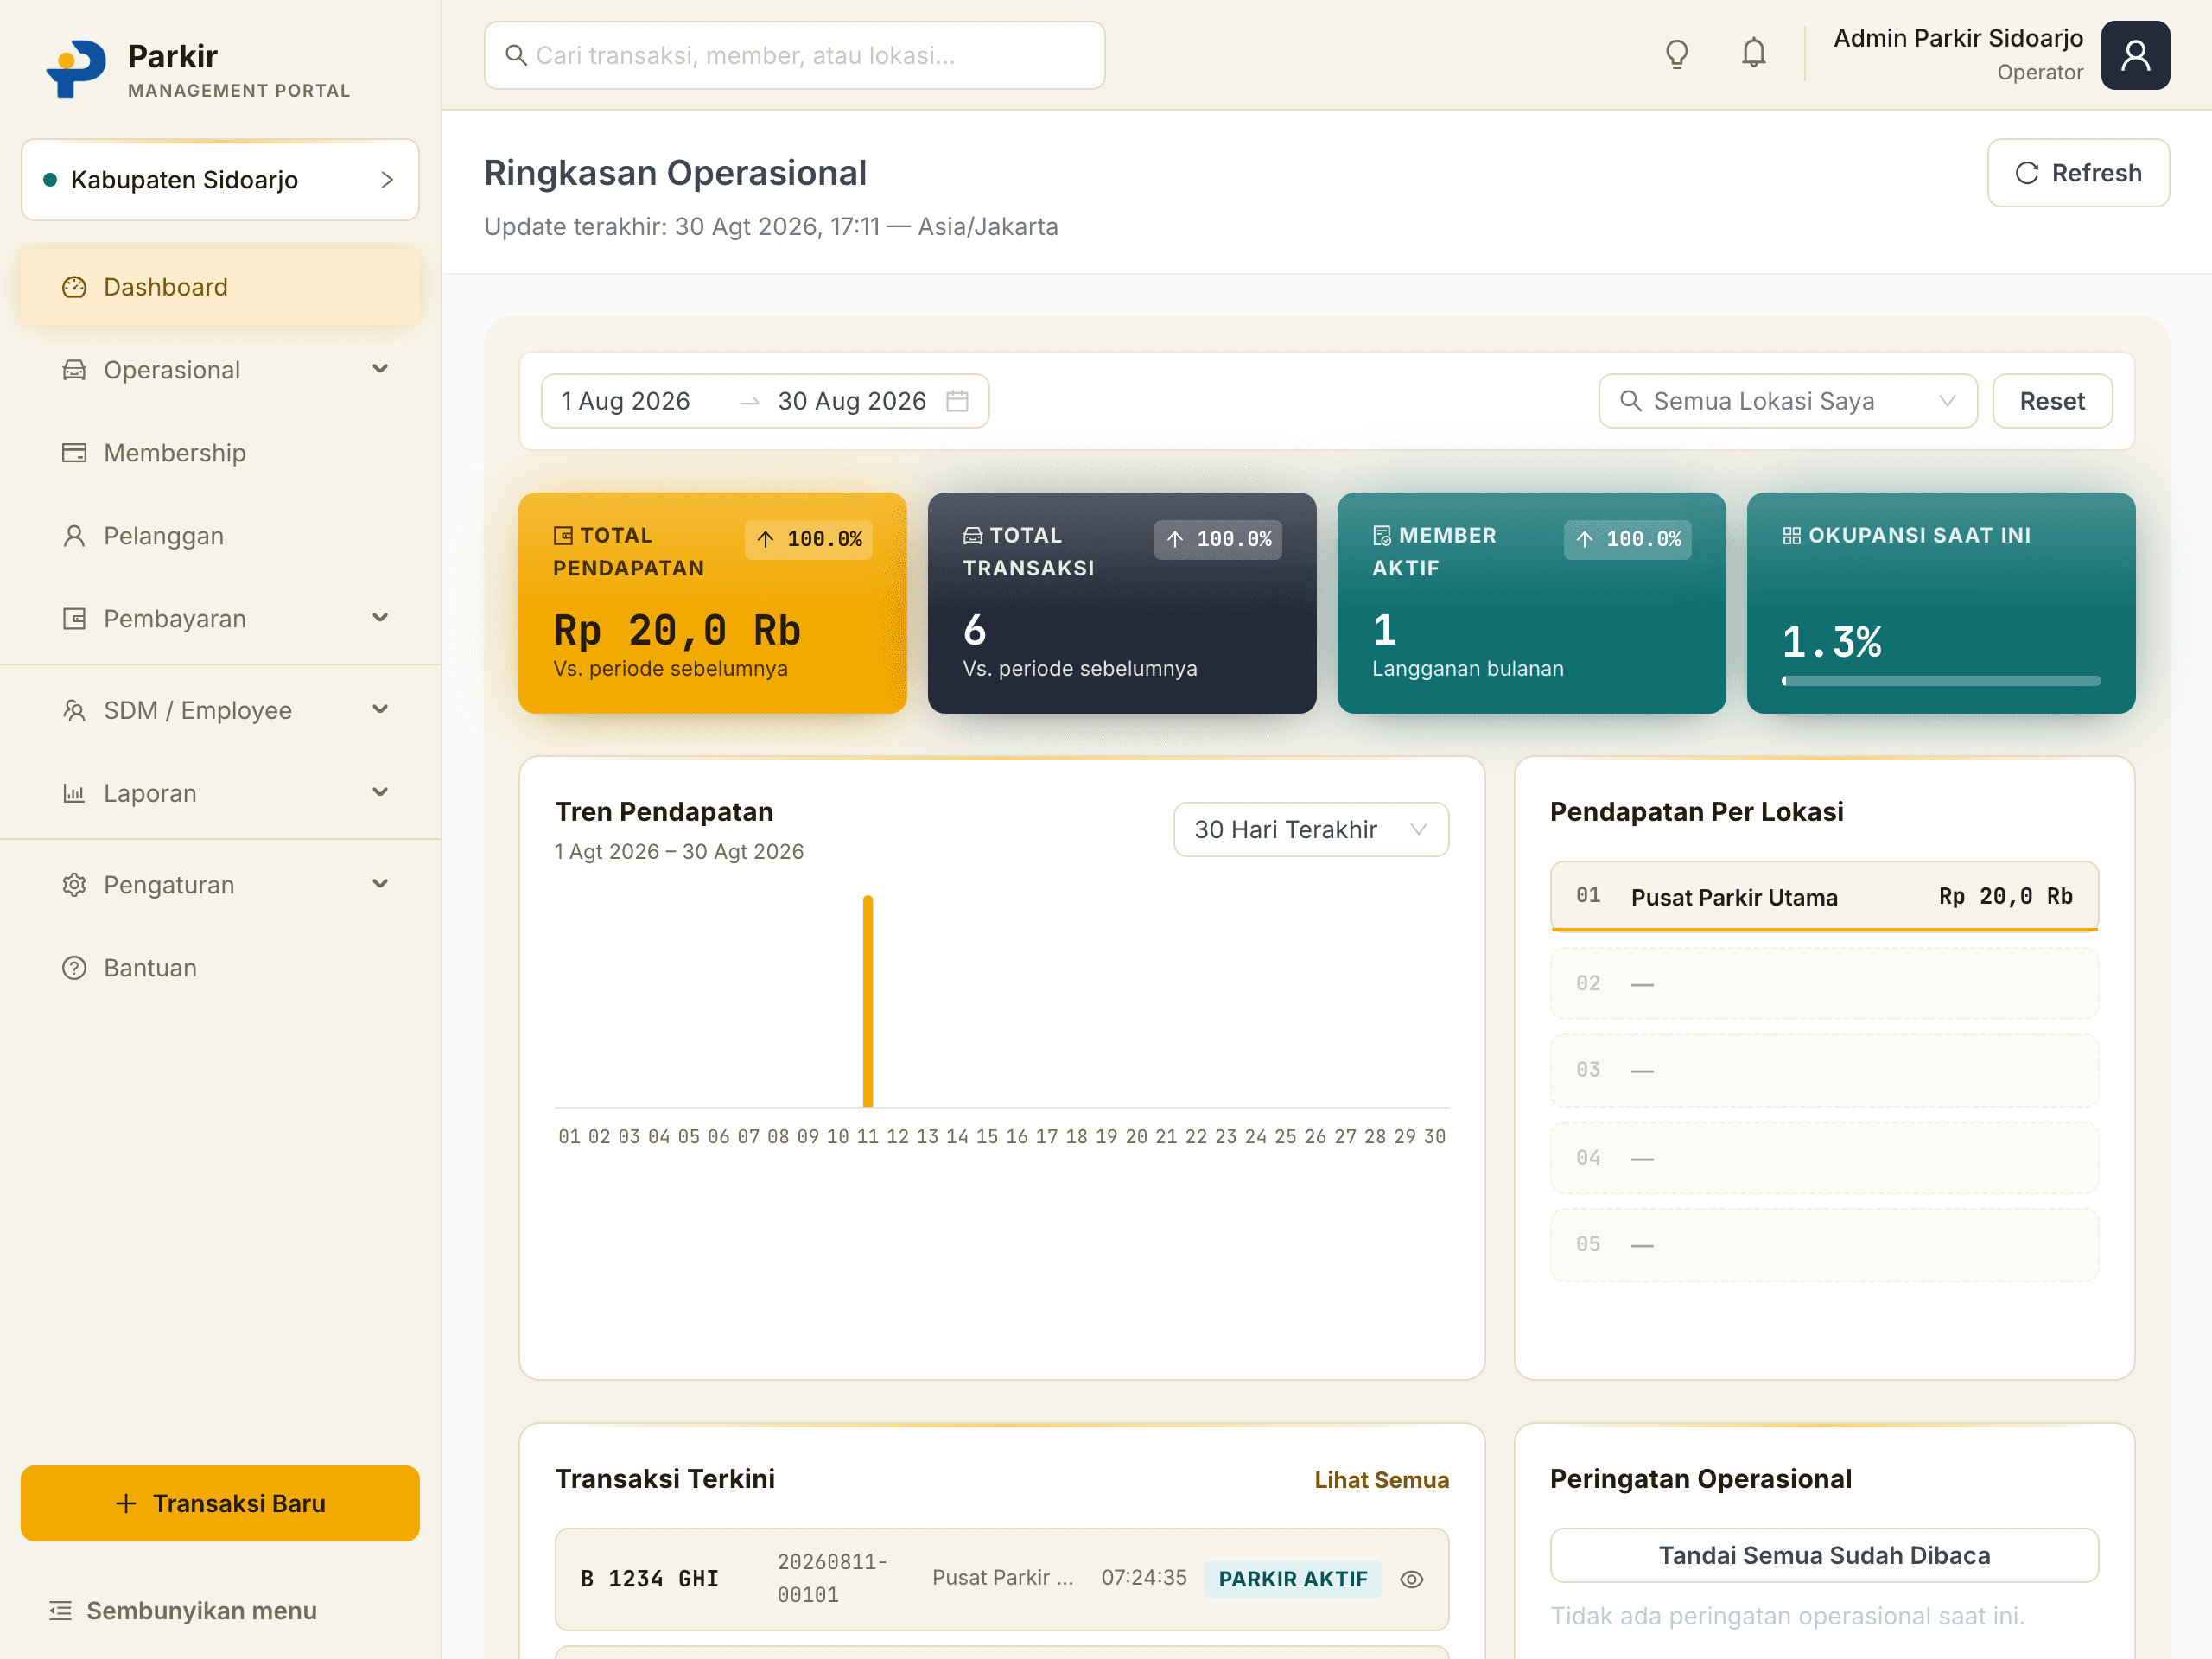Expand the SDM / Employee submenu chevron
The width and height of the screenshot is (2212, 1659).
click(380, 709)
